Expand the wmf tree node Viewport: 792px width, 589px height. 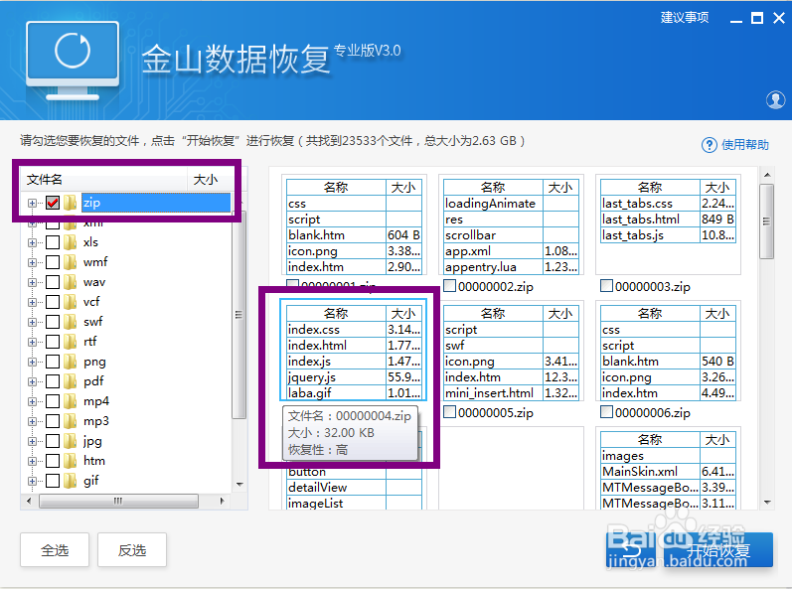point(33,262)
